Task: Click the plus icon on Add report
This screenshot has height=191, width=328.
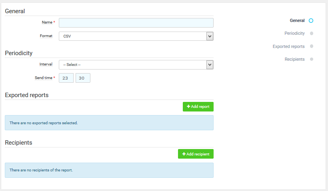Action: [x=189, y=107]
